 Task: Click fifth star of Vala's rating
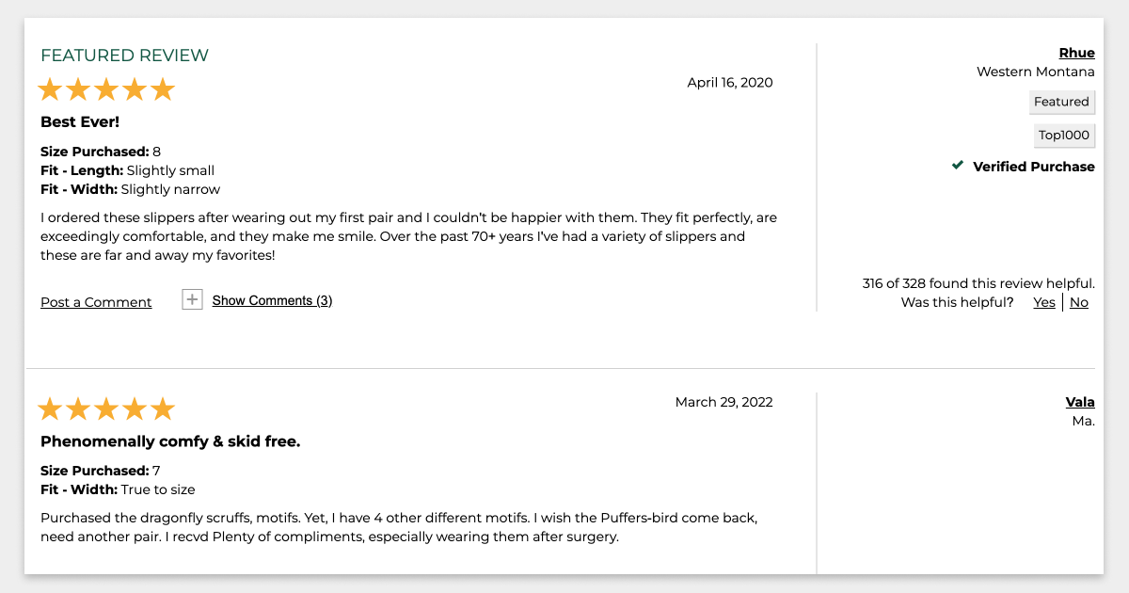pyautogui.click(x=163, y=409)
